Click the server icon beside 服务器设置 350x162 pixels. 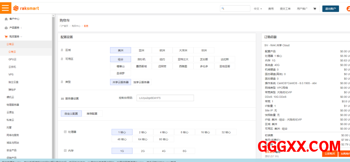[x=62, y=98]
